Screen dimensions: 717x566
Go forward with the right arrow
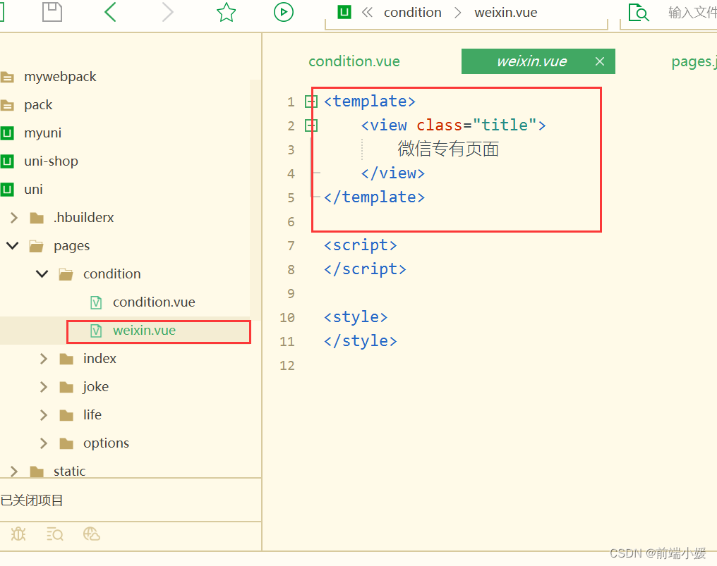pyautogui.click(x=168, y=12)
